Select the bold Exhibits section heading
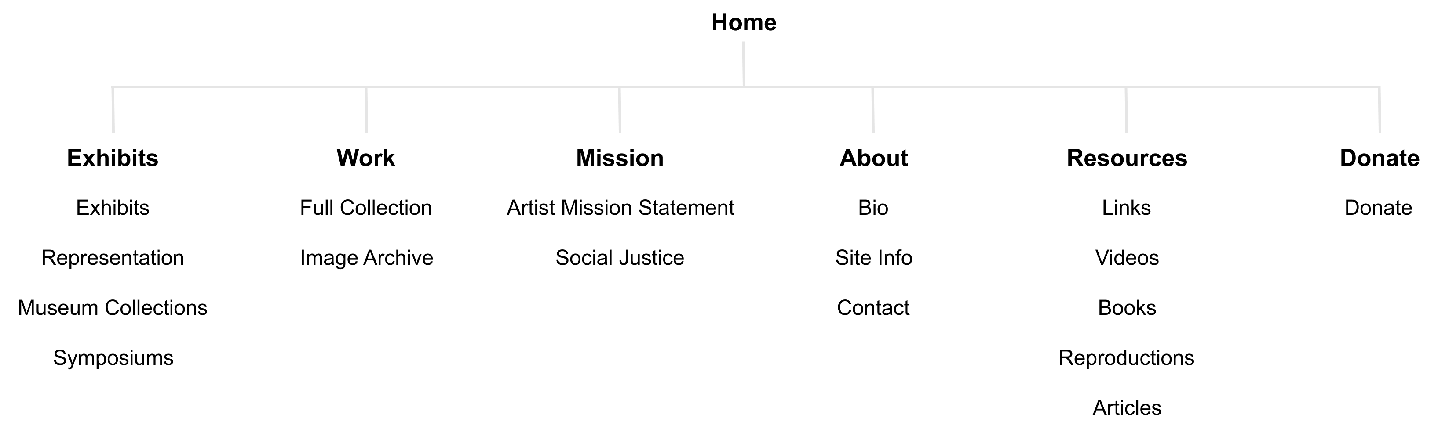The width and height of the screenshot is (1438, 436). click(x=113, y=159)
